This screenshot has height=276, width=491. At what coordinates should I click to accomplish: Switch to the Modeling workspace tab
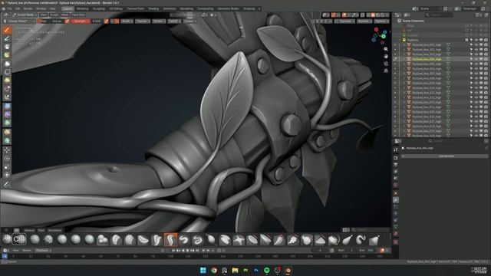coord(82,8)
